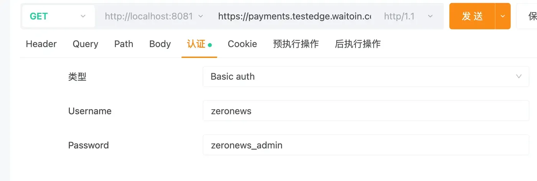Select the 认证 tab with green dot
This screenshot has width=537, height=181.
coord(199,44)
